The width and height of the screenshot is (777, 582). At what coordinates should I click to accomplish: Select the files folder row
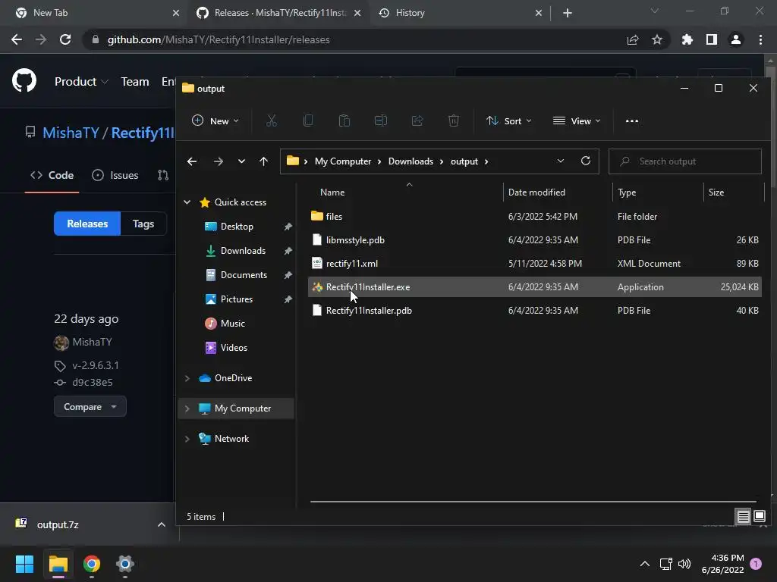point(535,216)
